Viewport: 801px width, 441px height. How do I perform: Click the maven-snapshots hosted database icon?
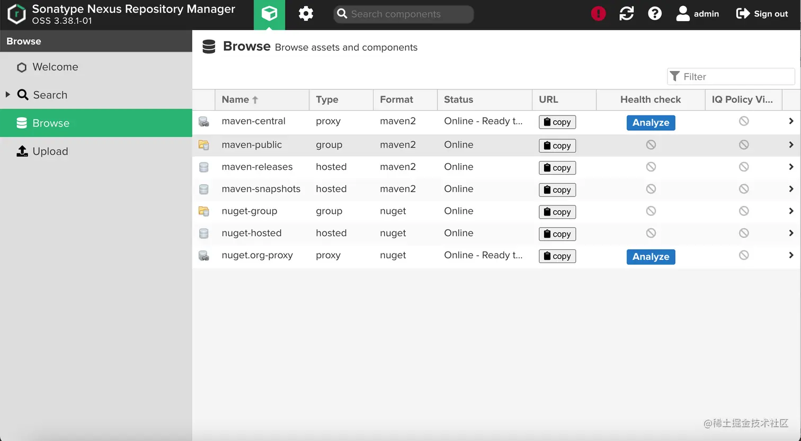203,189
